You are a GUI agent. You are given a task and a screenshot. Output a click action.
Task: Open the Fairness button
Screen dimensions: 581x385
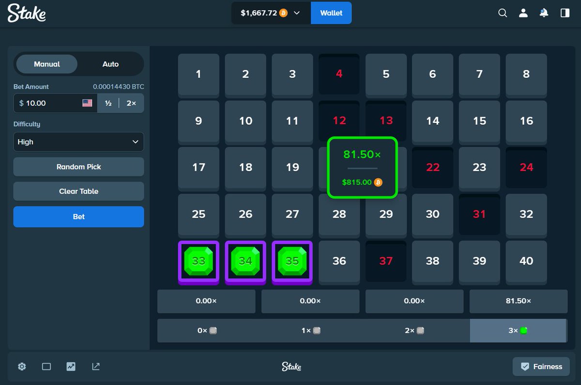(x=541, y=367)
